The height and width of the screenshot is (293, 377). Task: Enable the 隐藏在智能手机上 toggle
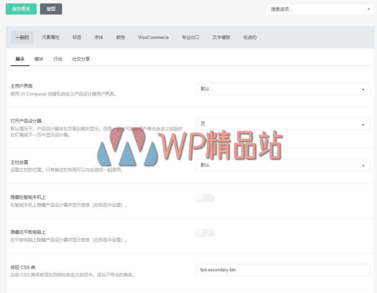(x=205, y=198)
